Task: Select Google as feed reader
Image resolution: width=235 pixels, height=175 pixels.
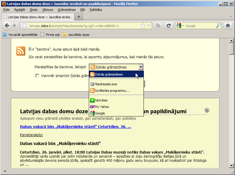Action: coord(116,113)
